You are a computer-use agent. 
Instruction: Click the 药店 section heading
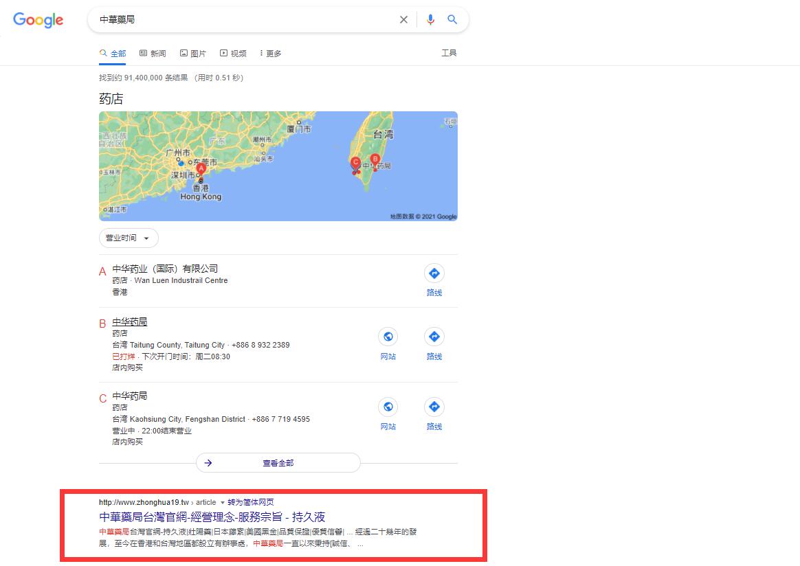[111, 99]
